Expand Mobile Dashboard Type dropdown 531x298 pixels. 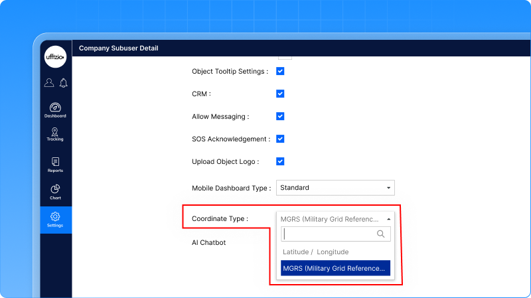pos(335,188)
